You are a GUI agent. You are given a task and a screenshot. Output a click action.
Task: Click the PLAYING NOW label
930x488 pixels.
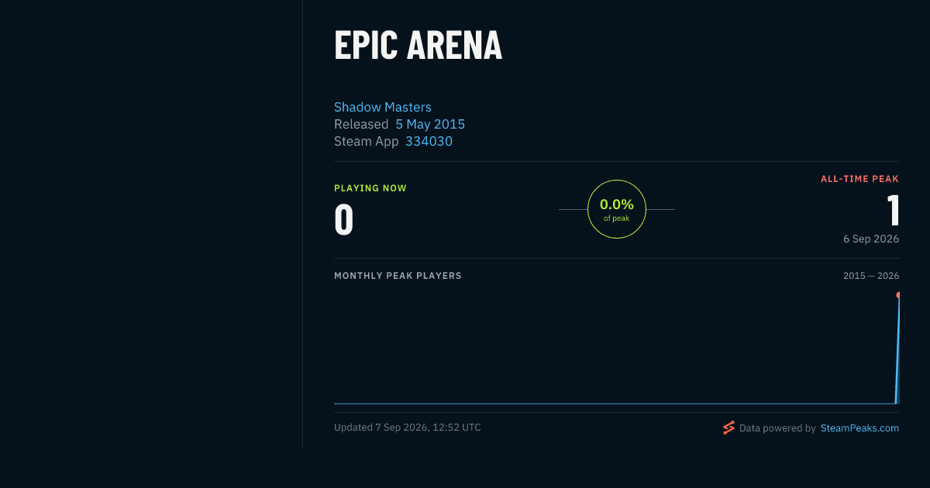coord(370,188)
